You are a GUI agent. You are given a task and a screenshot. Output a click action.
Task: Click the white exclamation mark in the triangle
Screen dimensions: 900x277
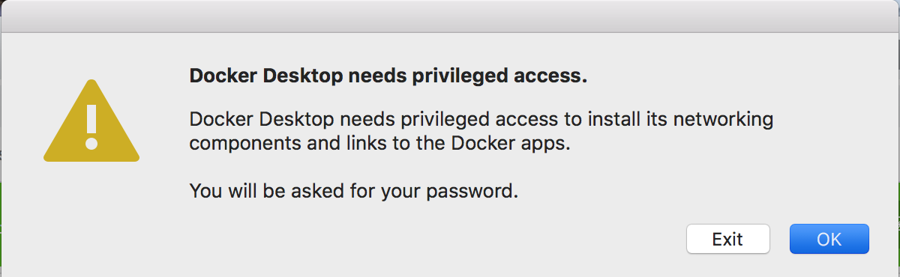click(91, 126)
